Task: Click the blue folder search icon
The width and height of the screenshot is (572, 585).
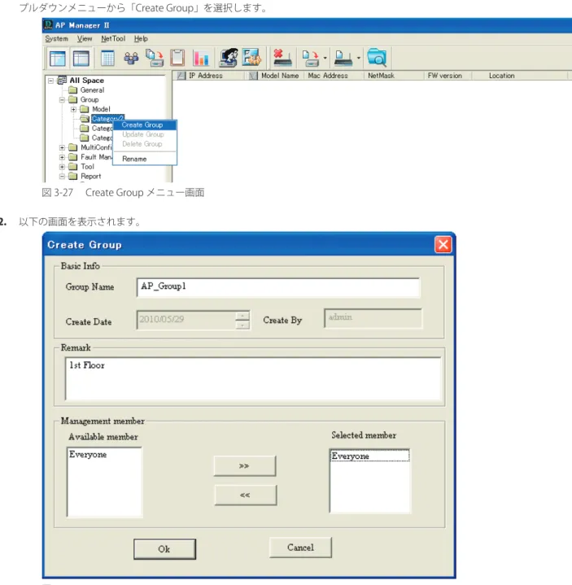Action: (377, 57)
